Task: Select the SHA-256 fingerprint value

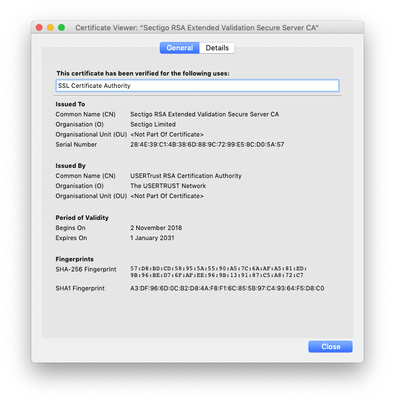Action: pyautogui.click(x=217, y=272)
